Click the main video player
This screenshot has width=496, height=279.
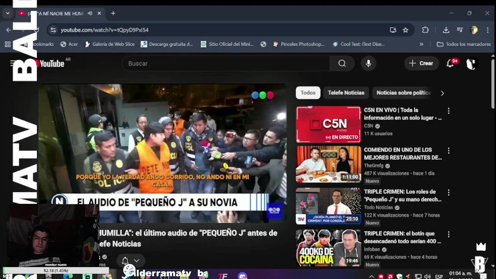(162, 153)
